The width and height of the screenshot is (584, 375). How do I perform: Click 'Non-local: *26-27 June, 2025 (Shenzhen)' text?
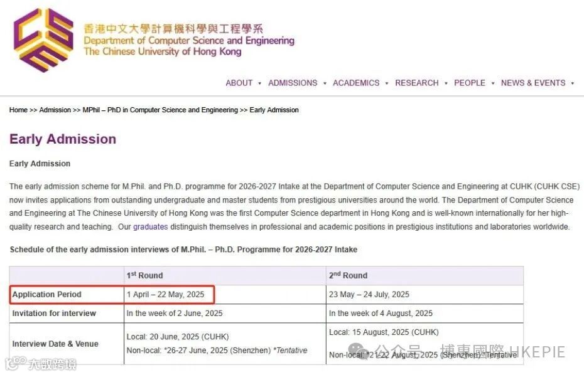[198, 351]
